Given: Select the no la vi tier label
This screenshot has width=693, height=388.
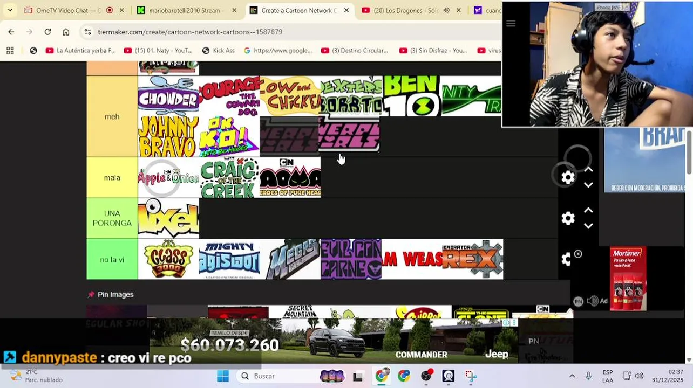Looking at the screenshot, I should point(112,259).
